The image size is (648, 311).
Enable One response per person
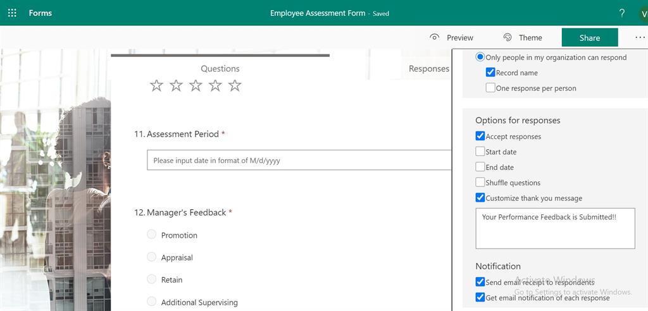pos(490,88)
